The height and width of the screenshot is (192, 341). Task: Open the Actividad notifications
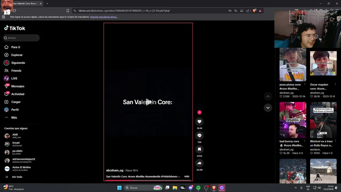click(x=14, y=94)
